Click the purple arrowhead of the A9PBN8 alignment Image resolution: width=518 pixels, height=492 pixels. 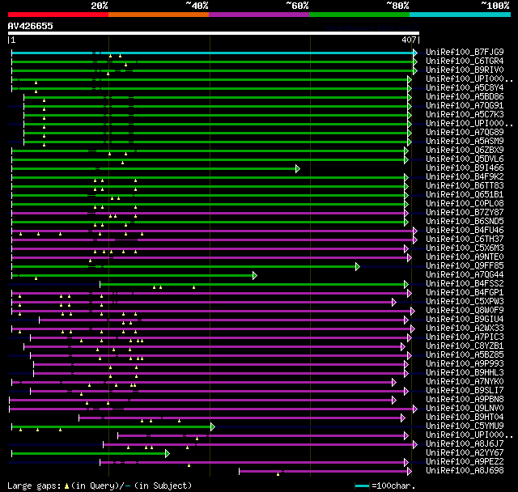[x=394, y=401]
